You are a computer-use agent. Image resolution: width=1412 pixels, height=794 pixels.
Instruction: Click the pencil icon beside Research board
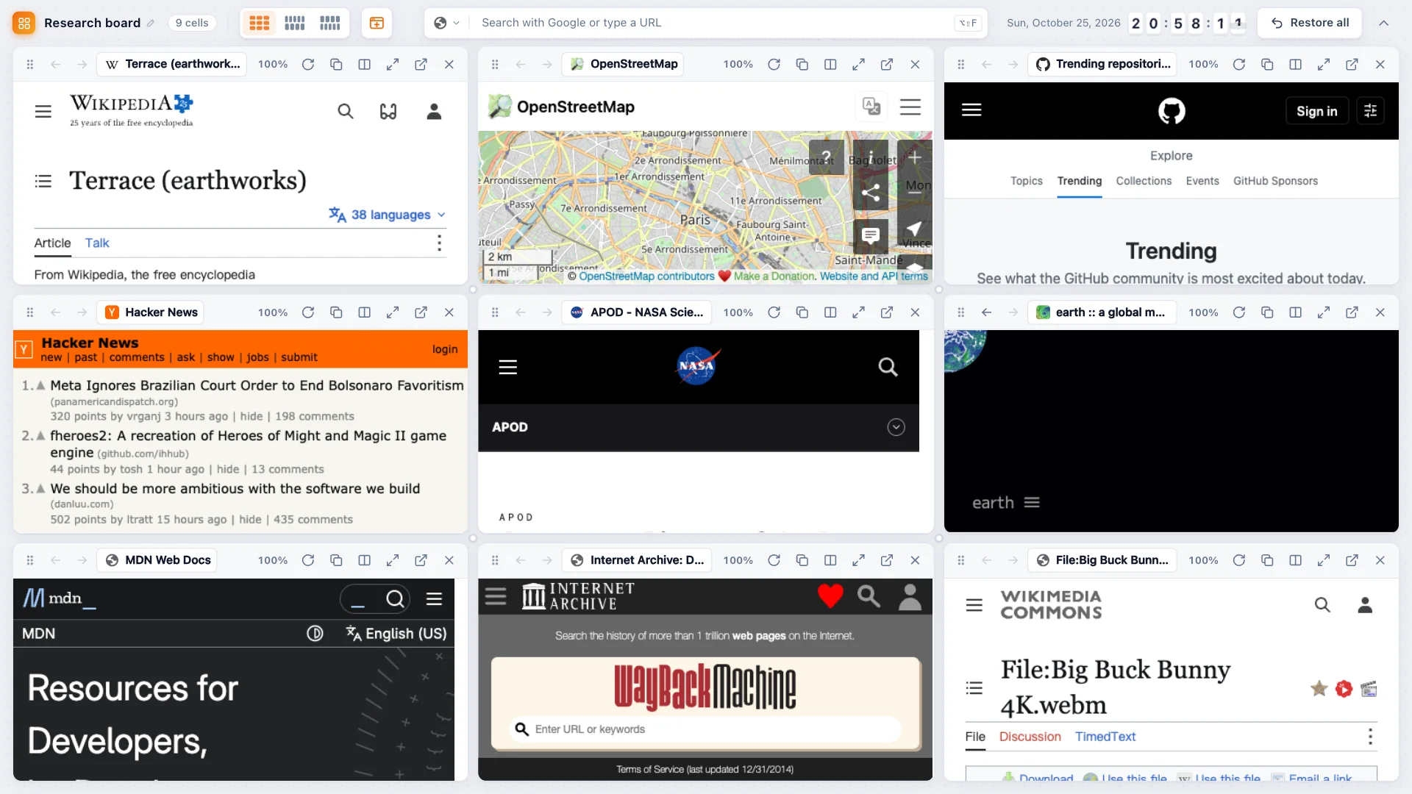coord(151,23)
